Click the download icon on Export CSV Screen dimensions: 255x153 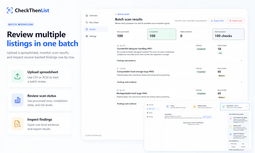pyautogui.click(x=212, y=21)
